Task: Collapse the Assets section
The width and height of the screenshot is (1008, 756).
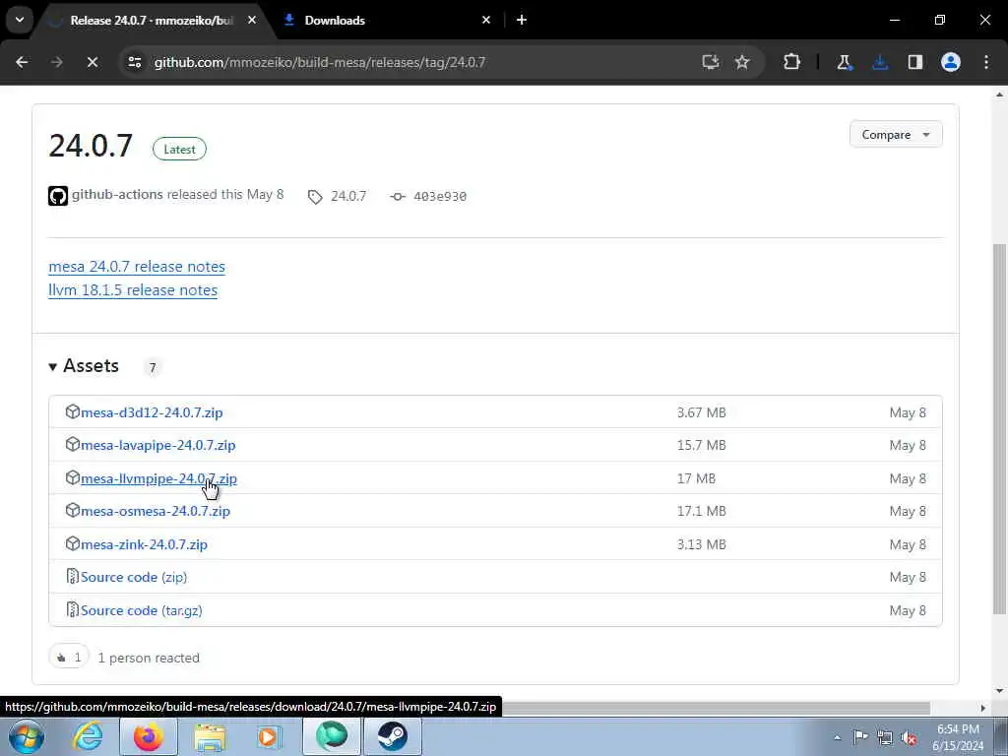Action: [x=84, y=366]
